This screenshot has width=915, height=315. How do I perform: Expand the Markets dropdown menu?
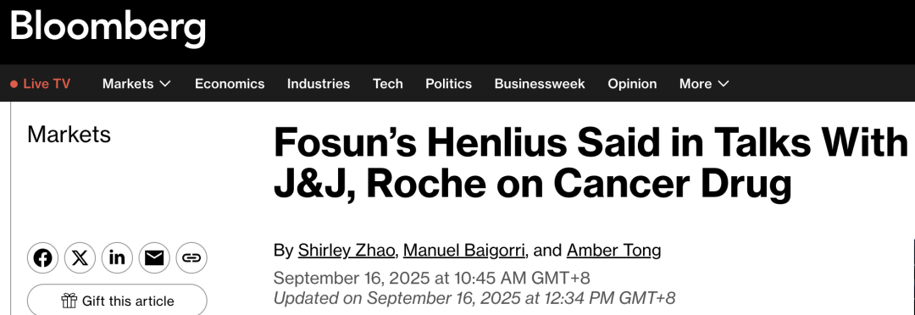pyautogui.click(x=136, y=84)
